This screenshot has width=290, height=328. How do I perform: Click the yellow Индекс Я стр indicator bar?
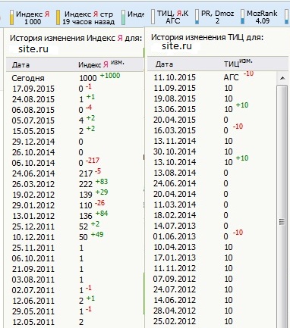click(58, 17)
